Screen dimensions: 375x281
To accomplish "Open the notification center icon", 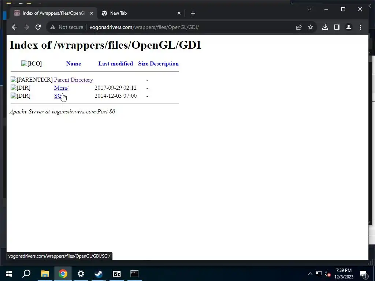I will point(364,274).
